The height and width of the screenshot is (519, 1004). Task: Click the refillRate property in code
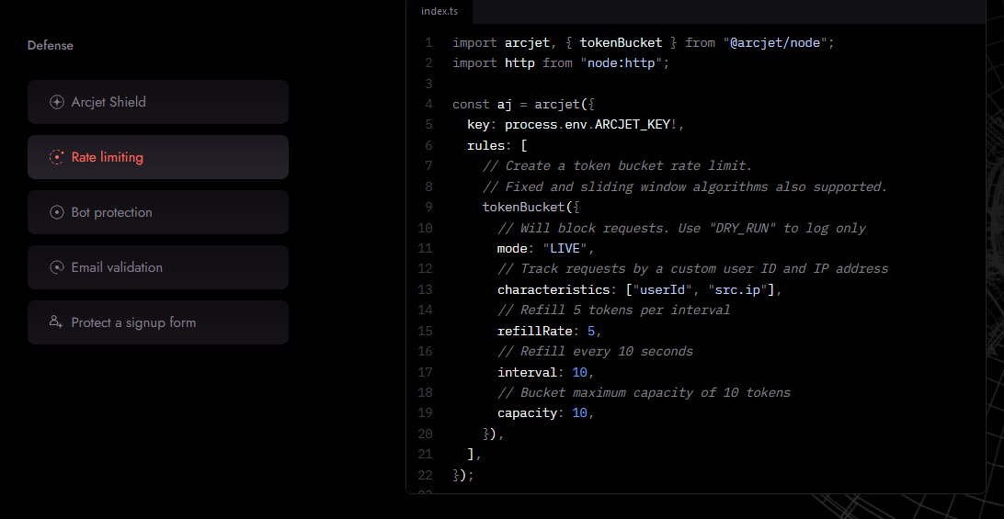534,331
